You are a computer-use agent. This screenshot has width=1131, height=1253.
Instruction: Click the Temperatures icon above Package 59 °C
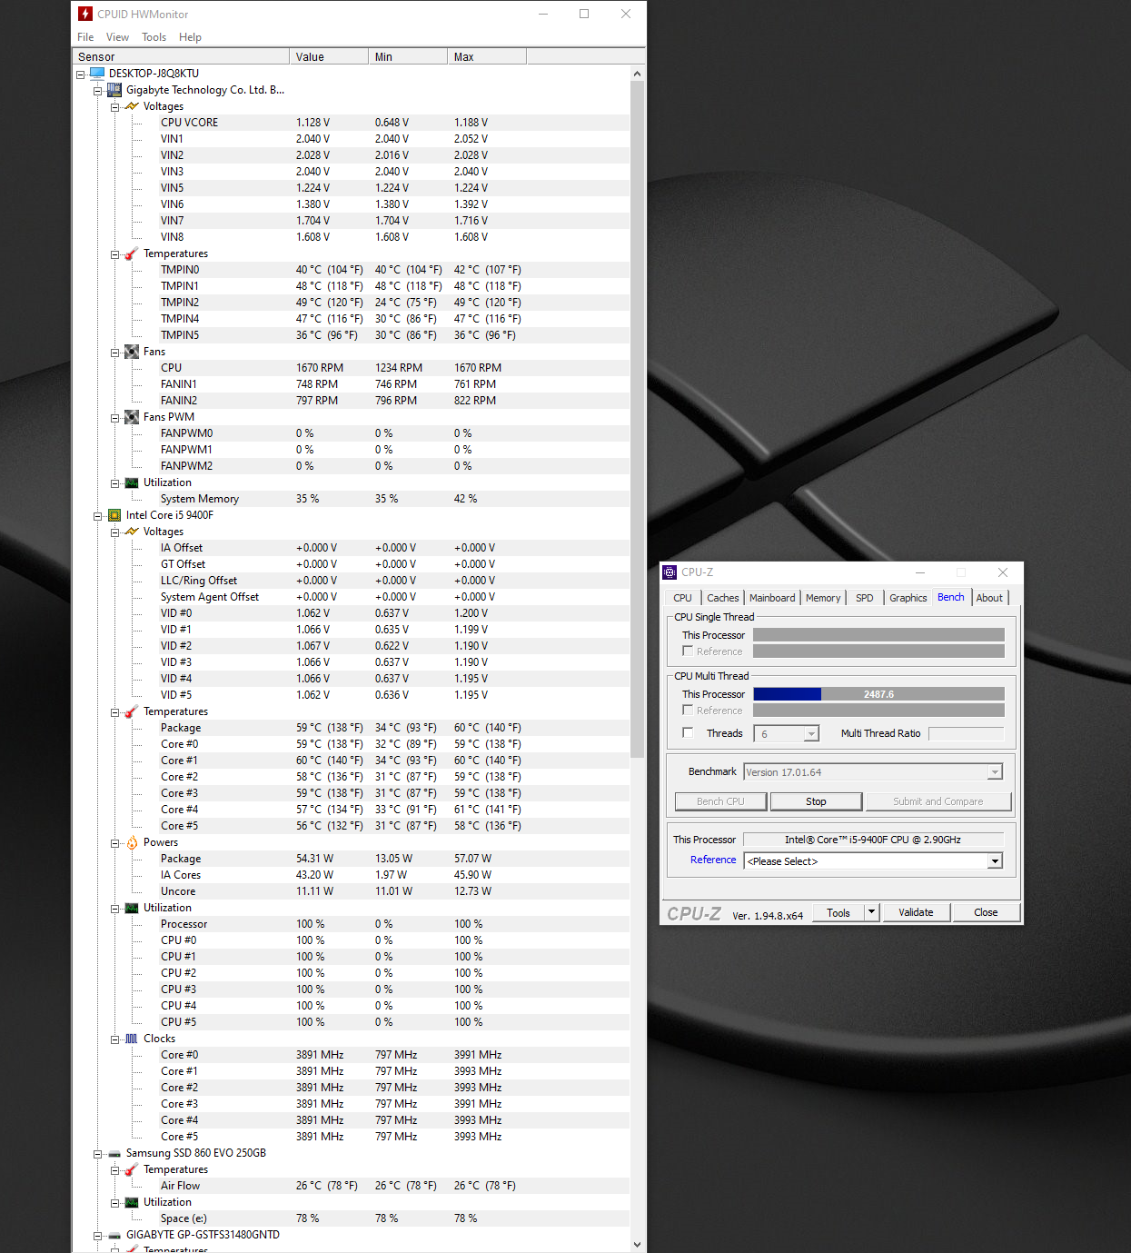click(132, 711)
